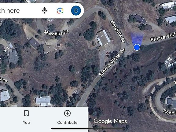Switch to the You tab label
The image size is (176, 132).
tap(26, 123)
